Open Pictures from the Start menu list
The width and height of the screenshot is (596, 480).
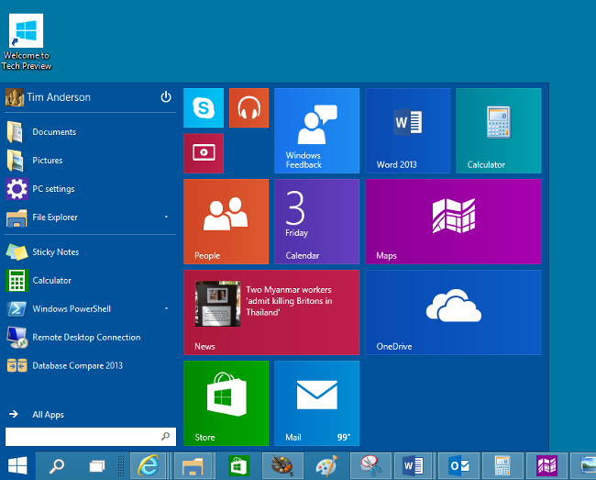point(90,161)
